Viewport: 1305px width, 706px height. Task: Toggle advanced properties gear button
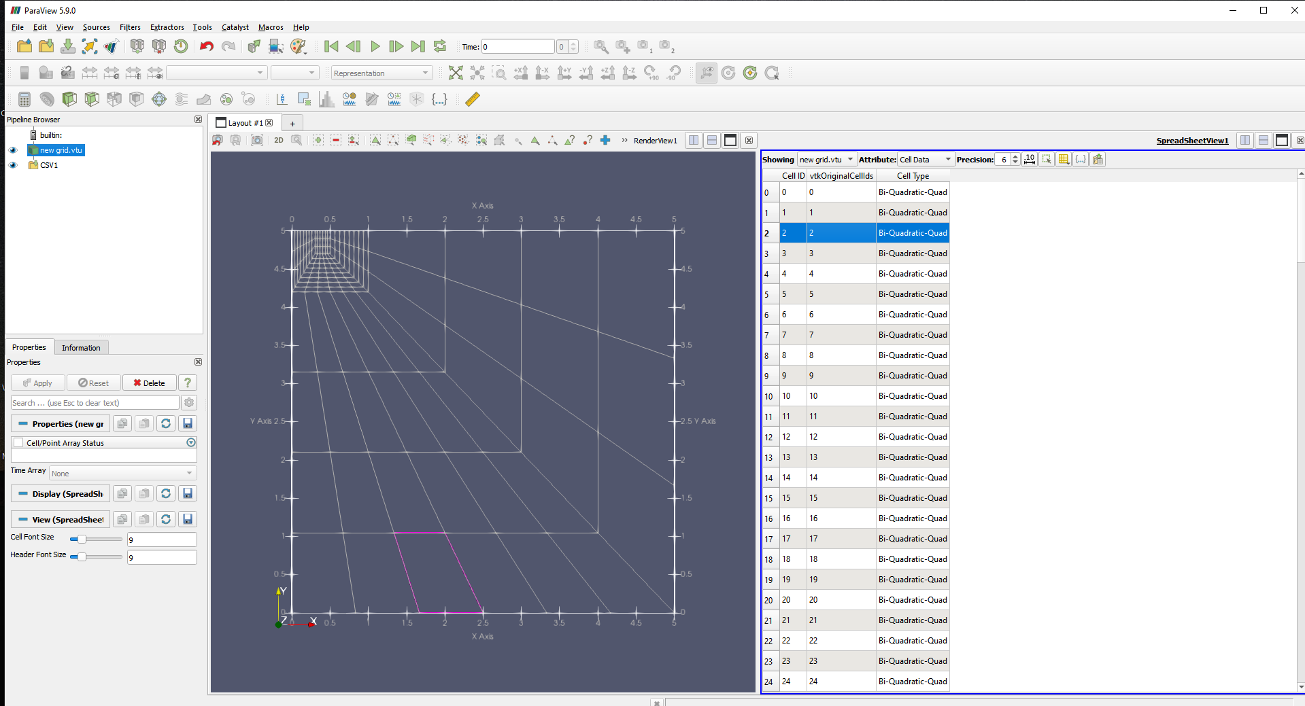pos(189,402)
